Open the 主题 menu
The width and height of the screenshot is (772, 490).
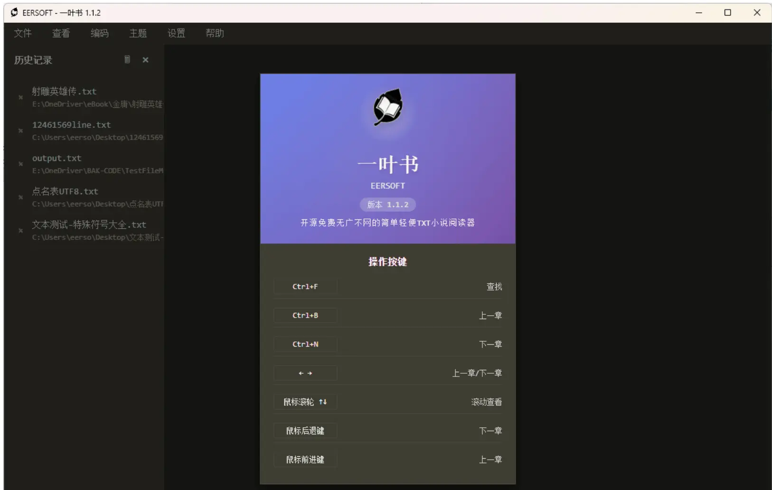[138, 33]
